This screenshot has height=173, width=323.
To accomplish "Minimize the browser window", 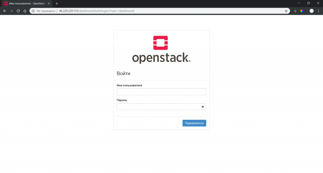I will [299, 3].
